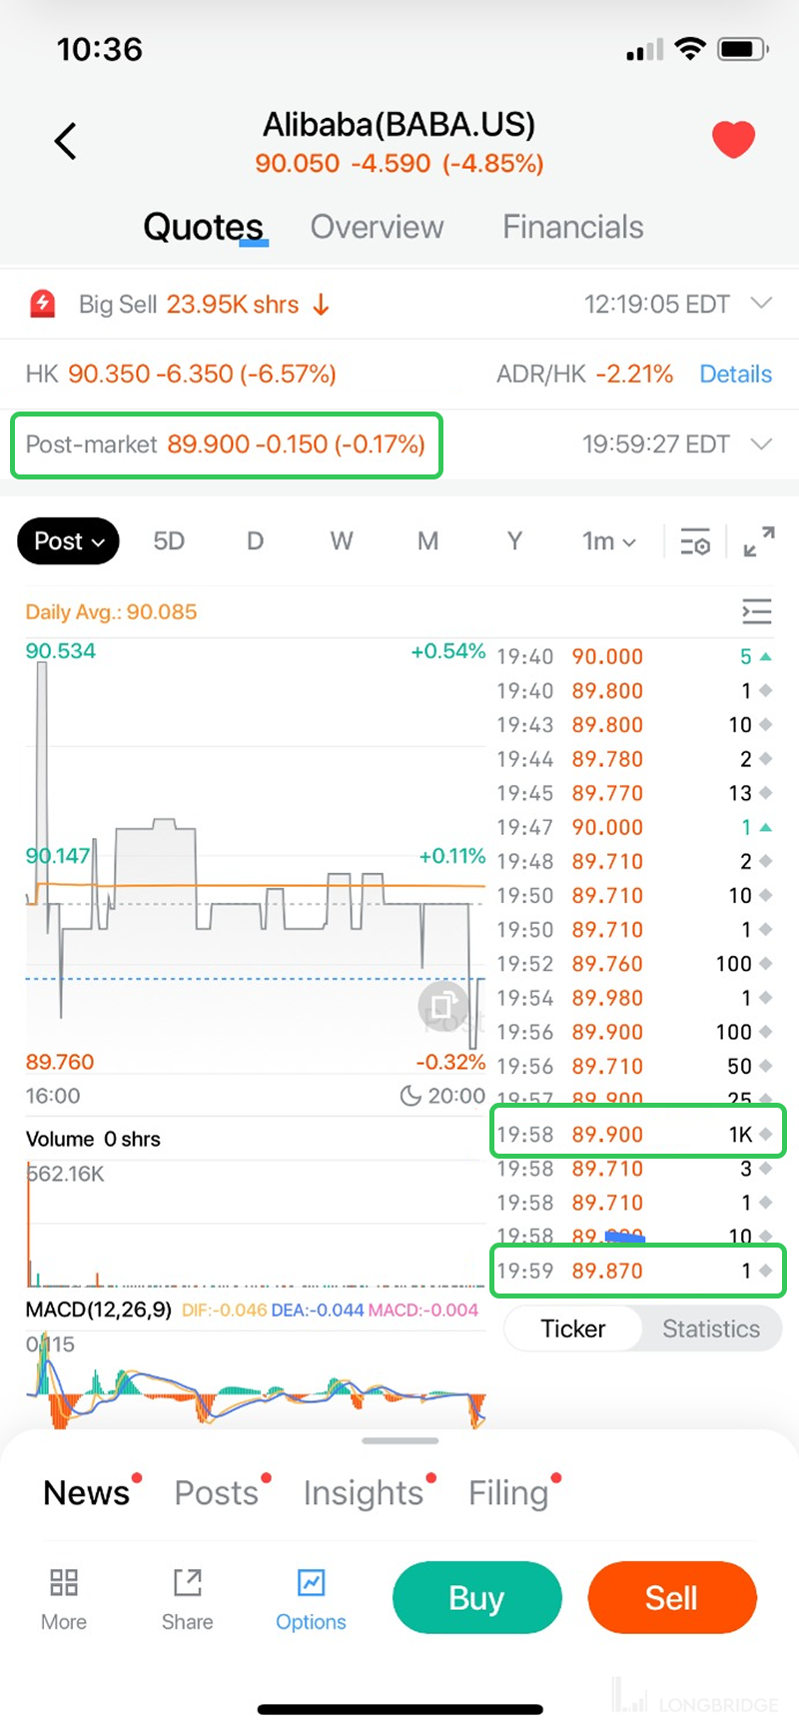Toggle the red heart favorite icon

[x=733, y=140]
